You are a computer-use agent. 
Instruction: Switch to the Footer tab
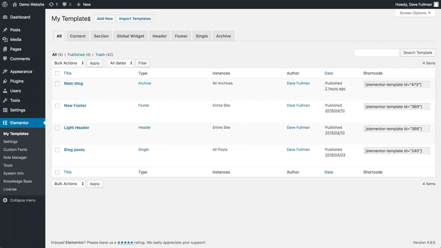(181, 36)
